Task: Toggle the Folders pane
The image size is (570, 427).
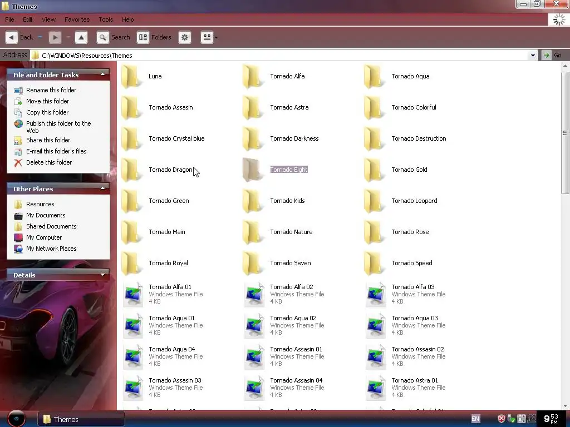Action: (x=154, y=37)
